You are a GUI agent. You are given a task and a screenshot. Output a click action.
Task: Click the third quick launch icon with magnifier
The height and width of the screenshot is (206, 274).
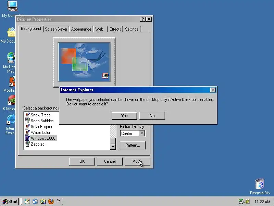pos(43,202)
